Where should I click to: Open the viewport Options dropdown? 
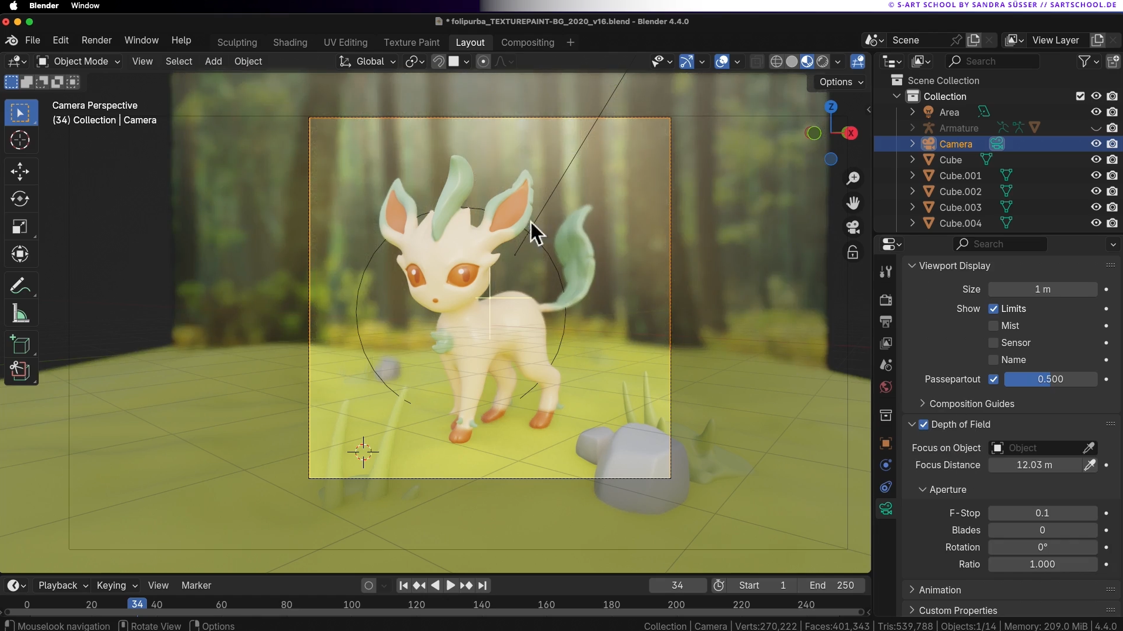click(x=841, y=82)
